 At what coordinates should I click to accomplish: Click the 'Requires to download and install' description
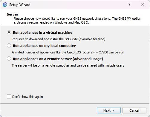click(59, 39)
